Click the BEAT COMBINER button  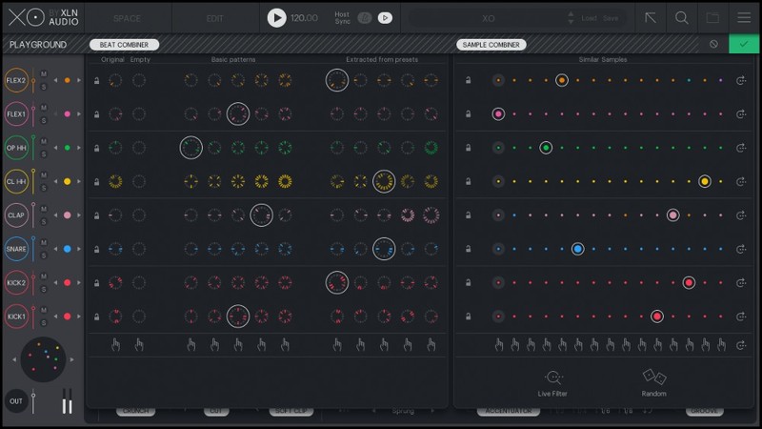124,45
